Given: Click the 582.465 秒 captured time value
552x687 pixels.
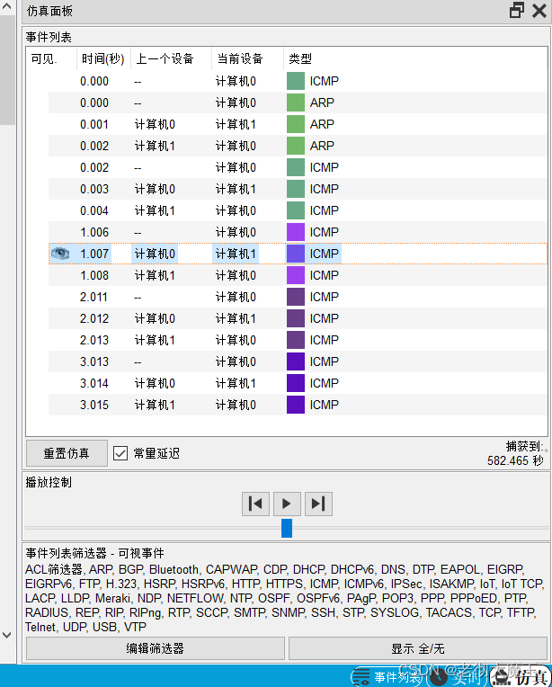Looking at the screenshot, I should click(x=516, y=460).
